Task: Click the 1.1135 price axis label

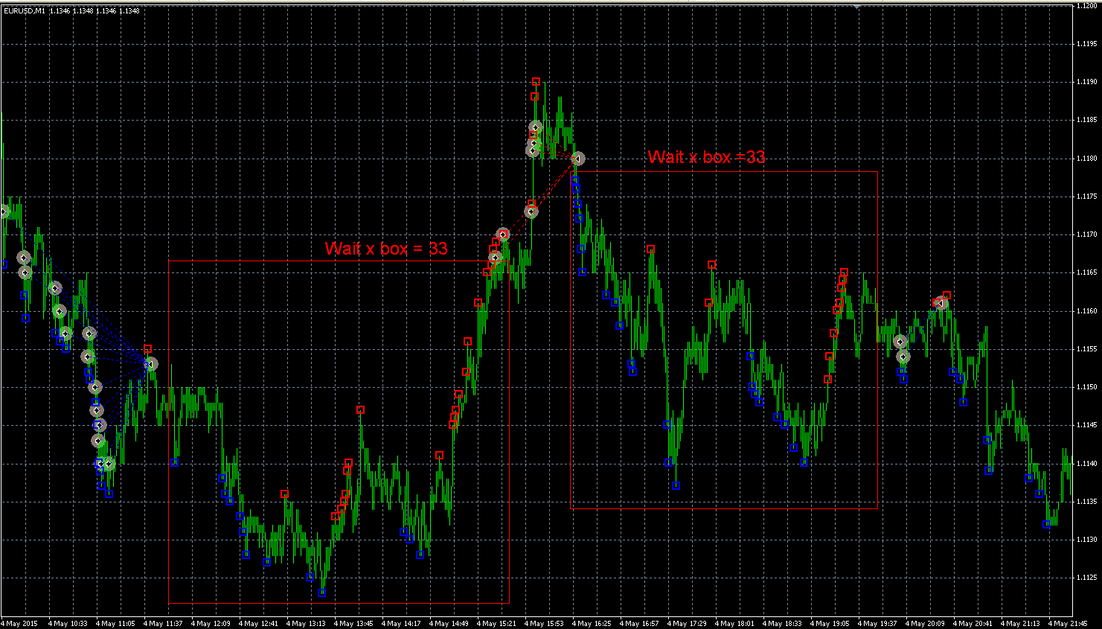Action: point(1086,502)
